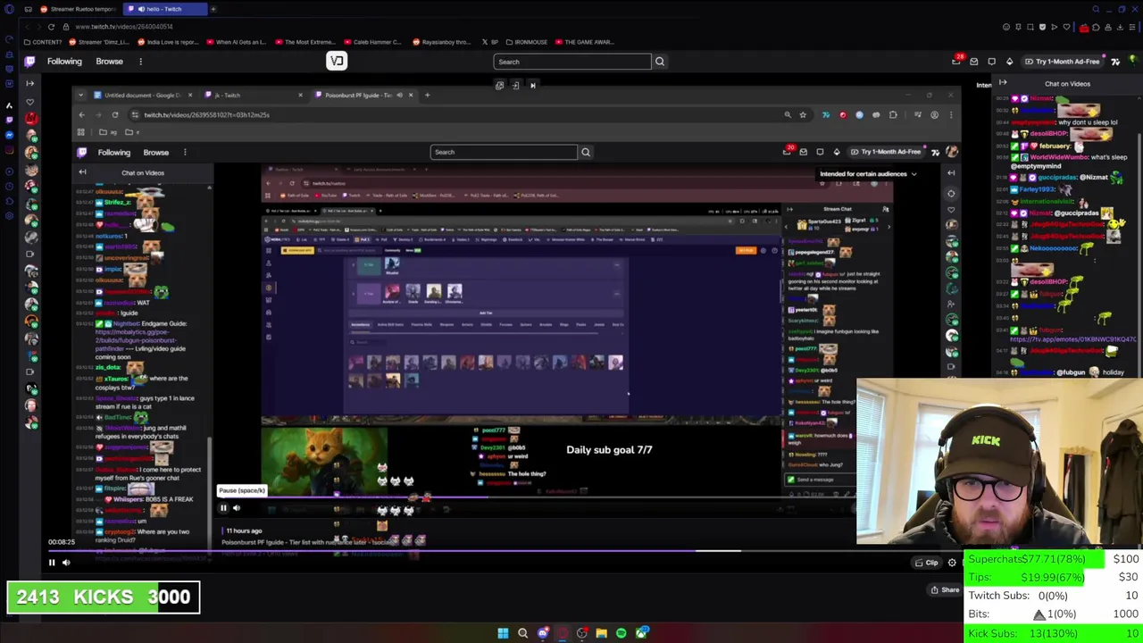Collapse outer Chat on Videos panel
This screenshot has height=643, width=1143.
pos(1003,83)
